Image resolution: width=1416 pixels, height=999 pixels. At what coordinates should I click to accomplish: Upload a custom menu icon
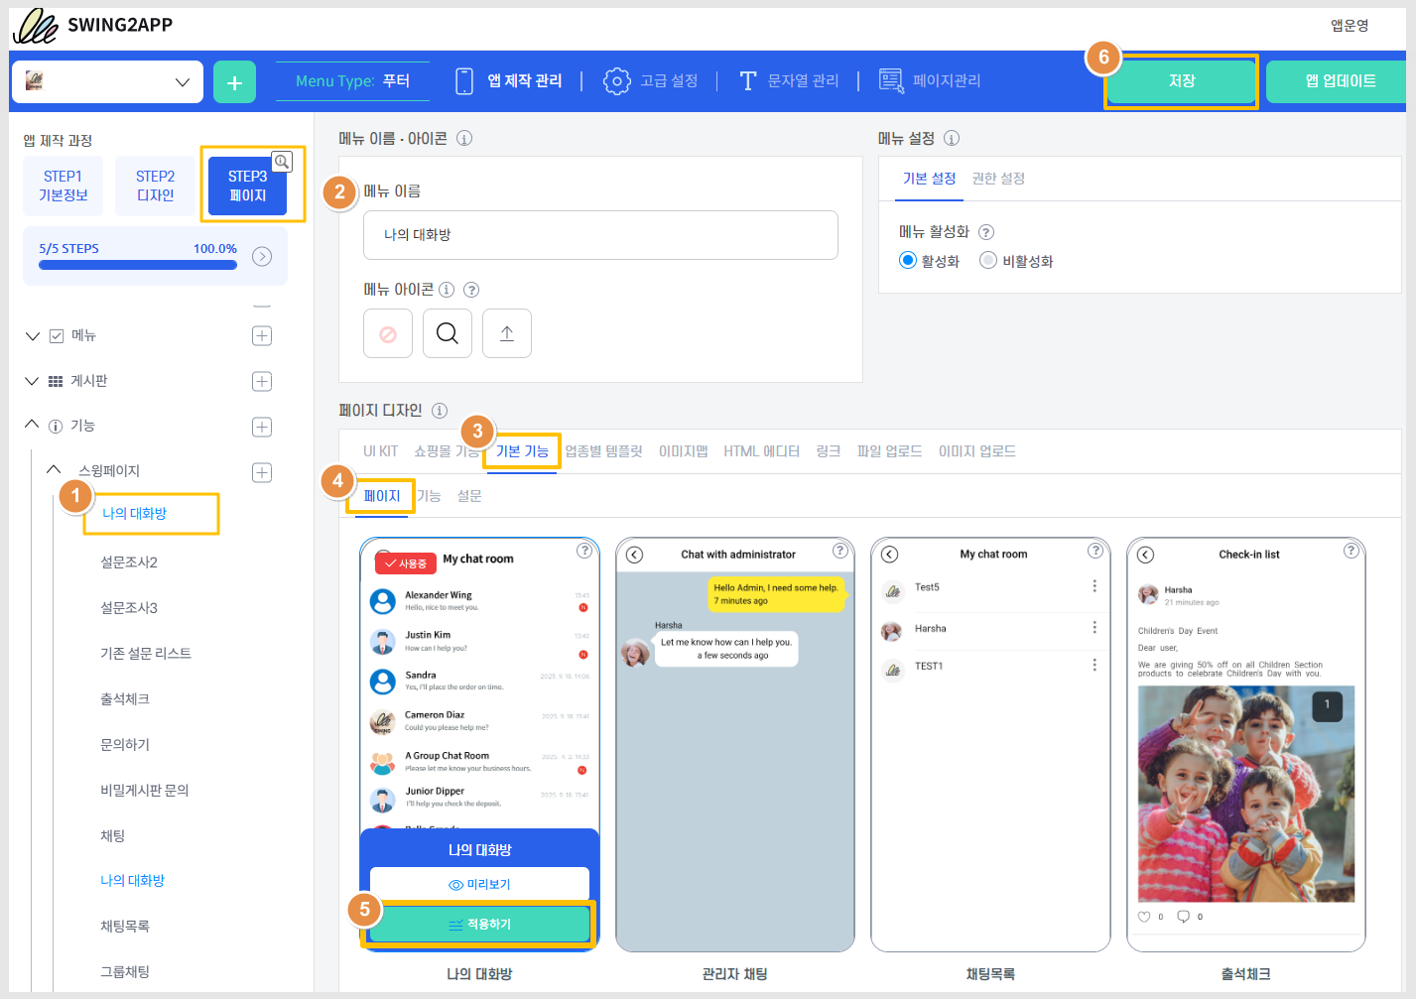point(506,333)
